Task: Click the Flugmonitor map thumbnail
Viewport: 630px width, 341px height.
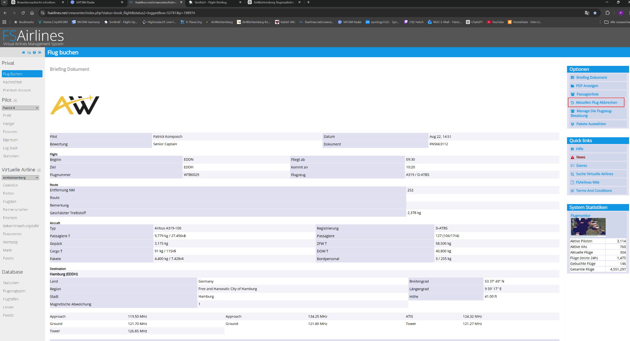Action: [x=588, y=227]
